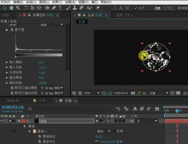
Task: Click the 输入白色 value 121.0
Action: [42, 67]
